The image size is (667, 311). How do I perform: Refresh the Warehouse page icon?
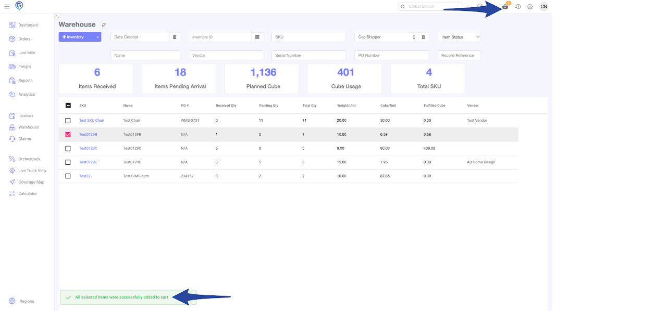tap(104, 24)
